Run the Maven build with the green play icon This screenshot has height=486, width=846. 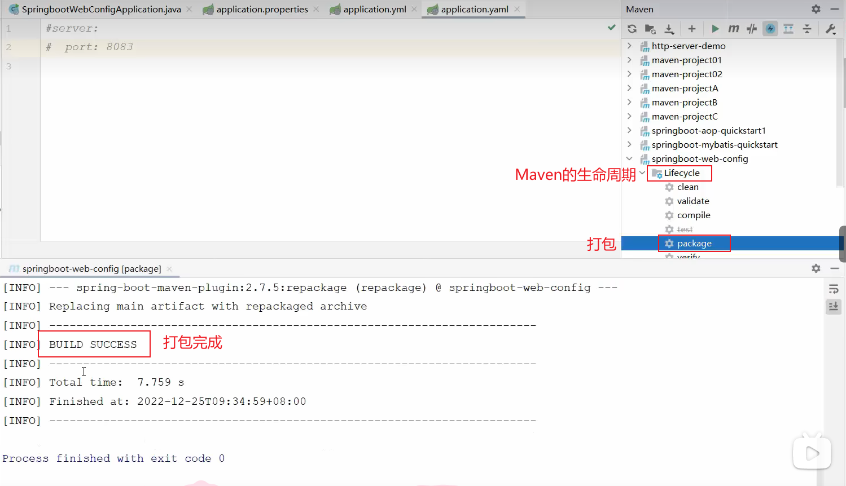715,29
